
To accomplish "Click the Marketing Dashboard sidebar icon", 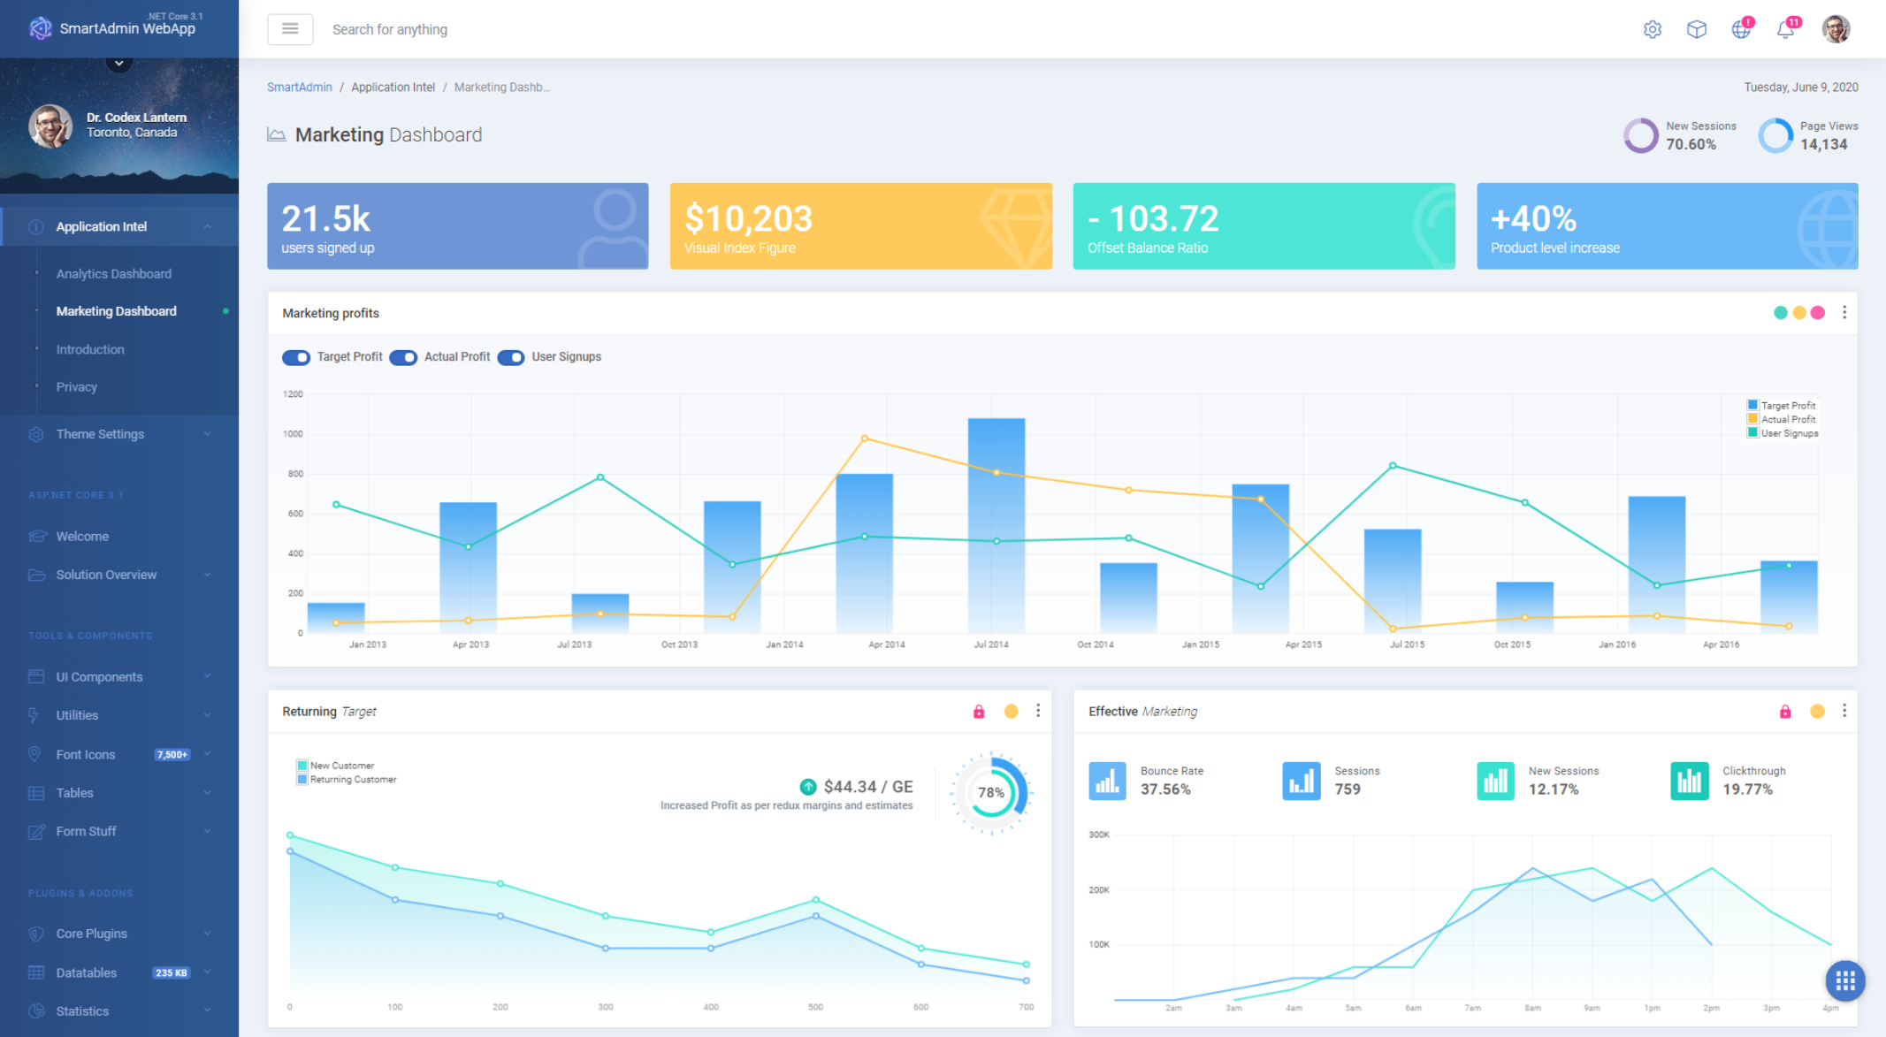I will [x=35, y=310].
